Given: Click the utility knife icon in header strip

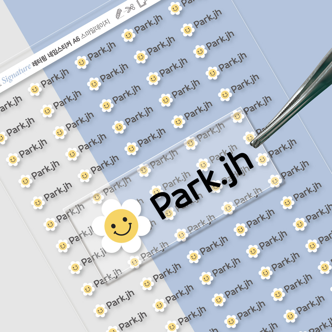Looking at the screenshot, I should (119, 14).
